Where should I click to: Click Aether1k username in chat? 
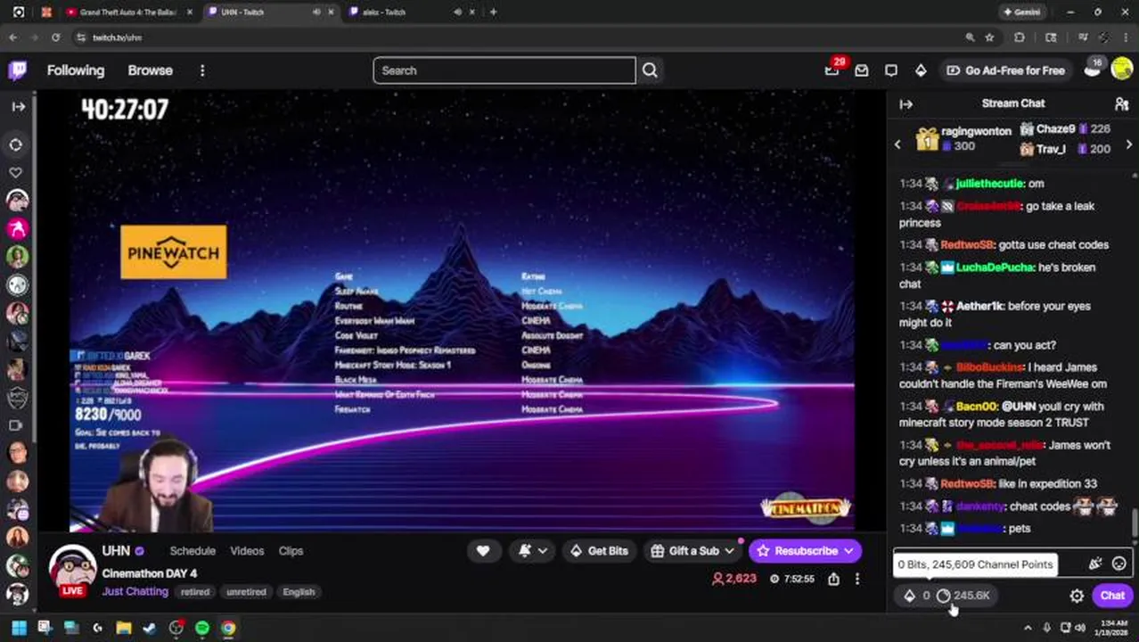point(980,306)
